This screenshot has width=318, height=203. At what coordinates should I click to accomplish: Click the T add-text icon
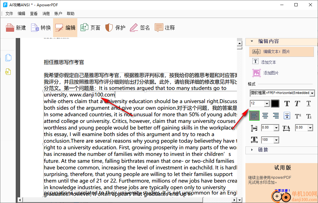255,61
